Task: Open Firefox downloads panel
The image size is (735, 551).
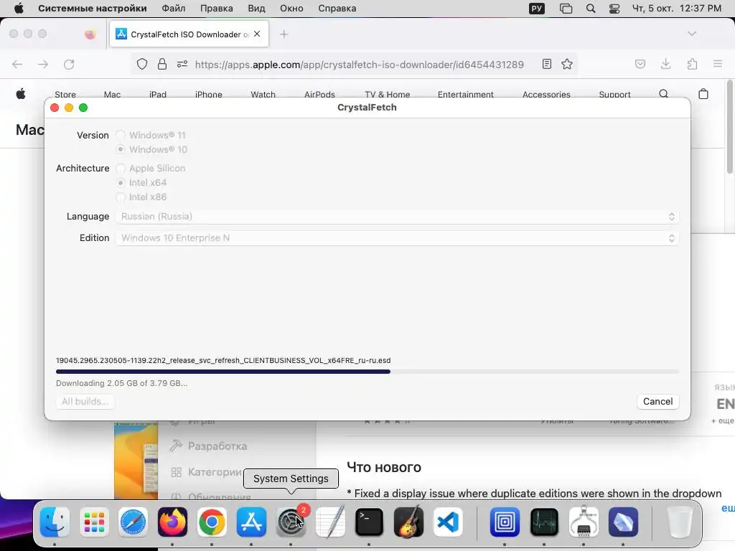Action: pyautogui.click(x=665, y=64)
